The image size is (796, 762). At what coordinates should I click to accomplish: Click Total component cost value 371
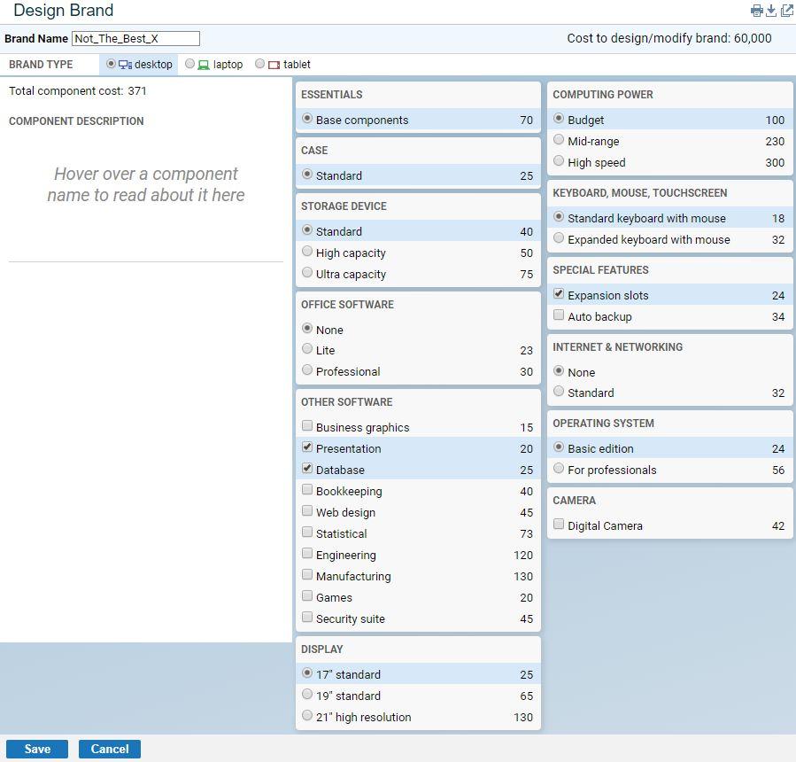click(x=137, y=91)
